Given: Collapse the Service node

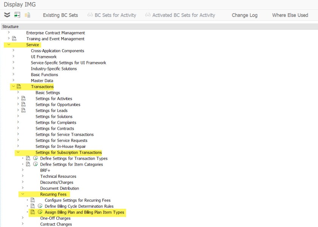Looking at the screenshot, I should click(x=9, y=45).
